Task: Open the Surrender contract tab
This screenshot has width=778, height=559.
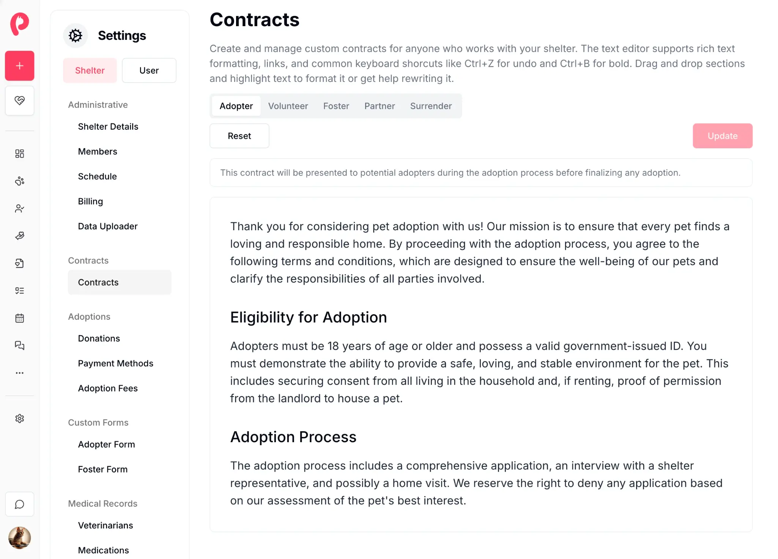Action: coord(431,106)
